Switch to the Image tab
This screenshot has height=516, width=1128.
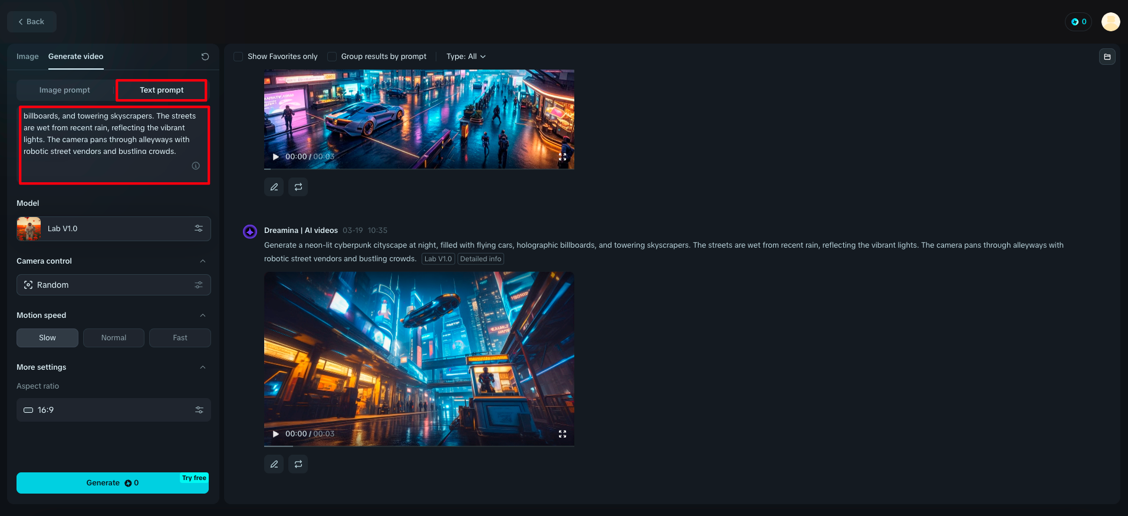[x=28, y=57]
